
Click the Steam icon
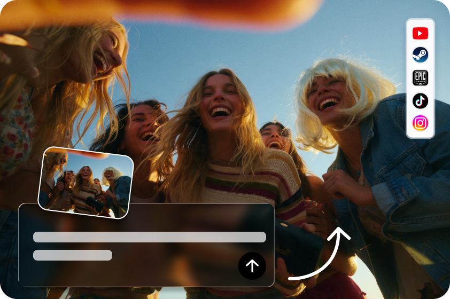[420, 55]
